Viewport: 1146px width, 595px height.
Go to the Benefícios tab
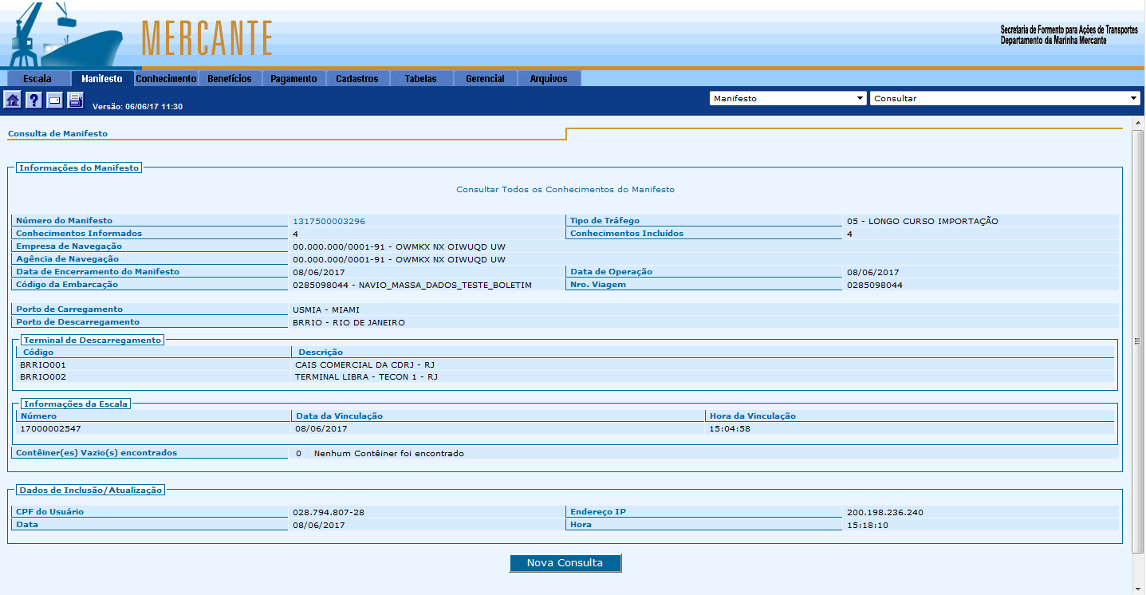coord(230,79)
